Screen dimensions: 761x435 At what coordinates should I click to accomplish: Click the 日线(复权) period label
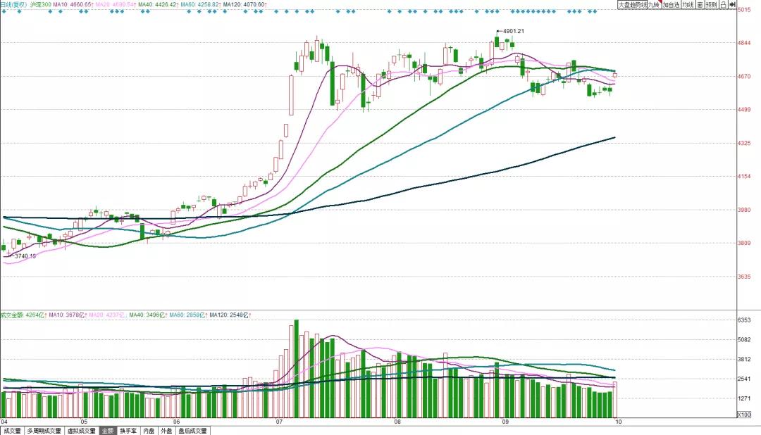coord(13,4)
